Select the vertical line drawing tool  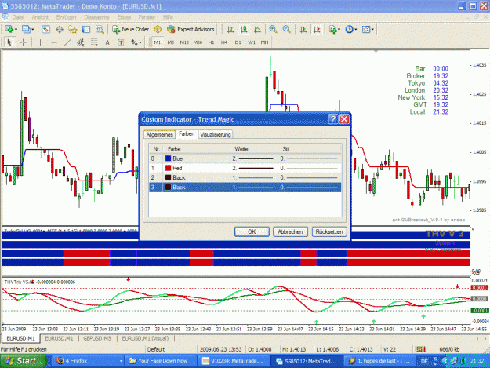(40, 42)
